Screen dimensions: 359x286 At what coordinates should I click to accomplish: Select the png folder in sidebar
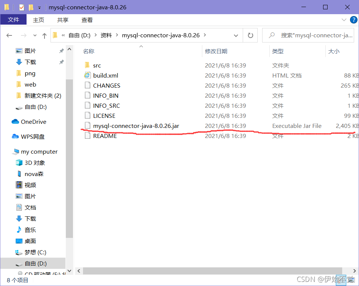tap(30, 73)
